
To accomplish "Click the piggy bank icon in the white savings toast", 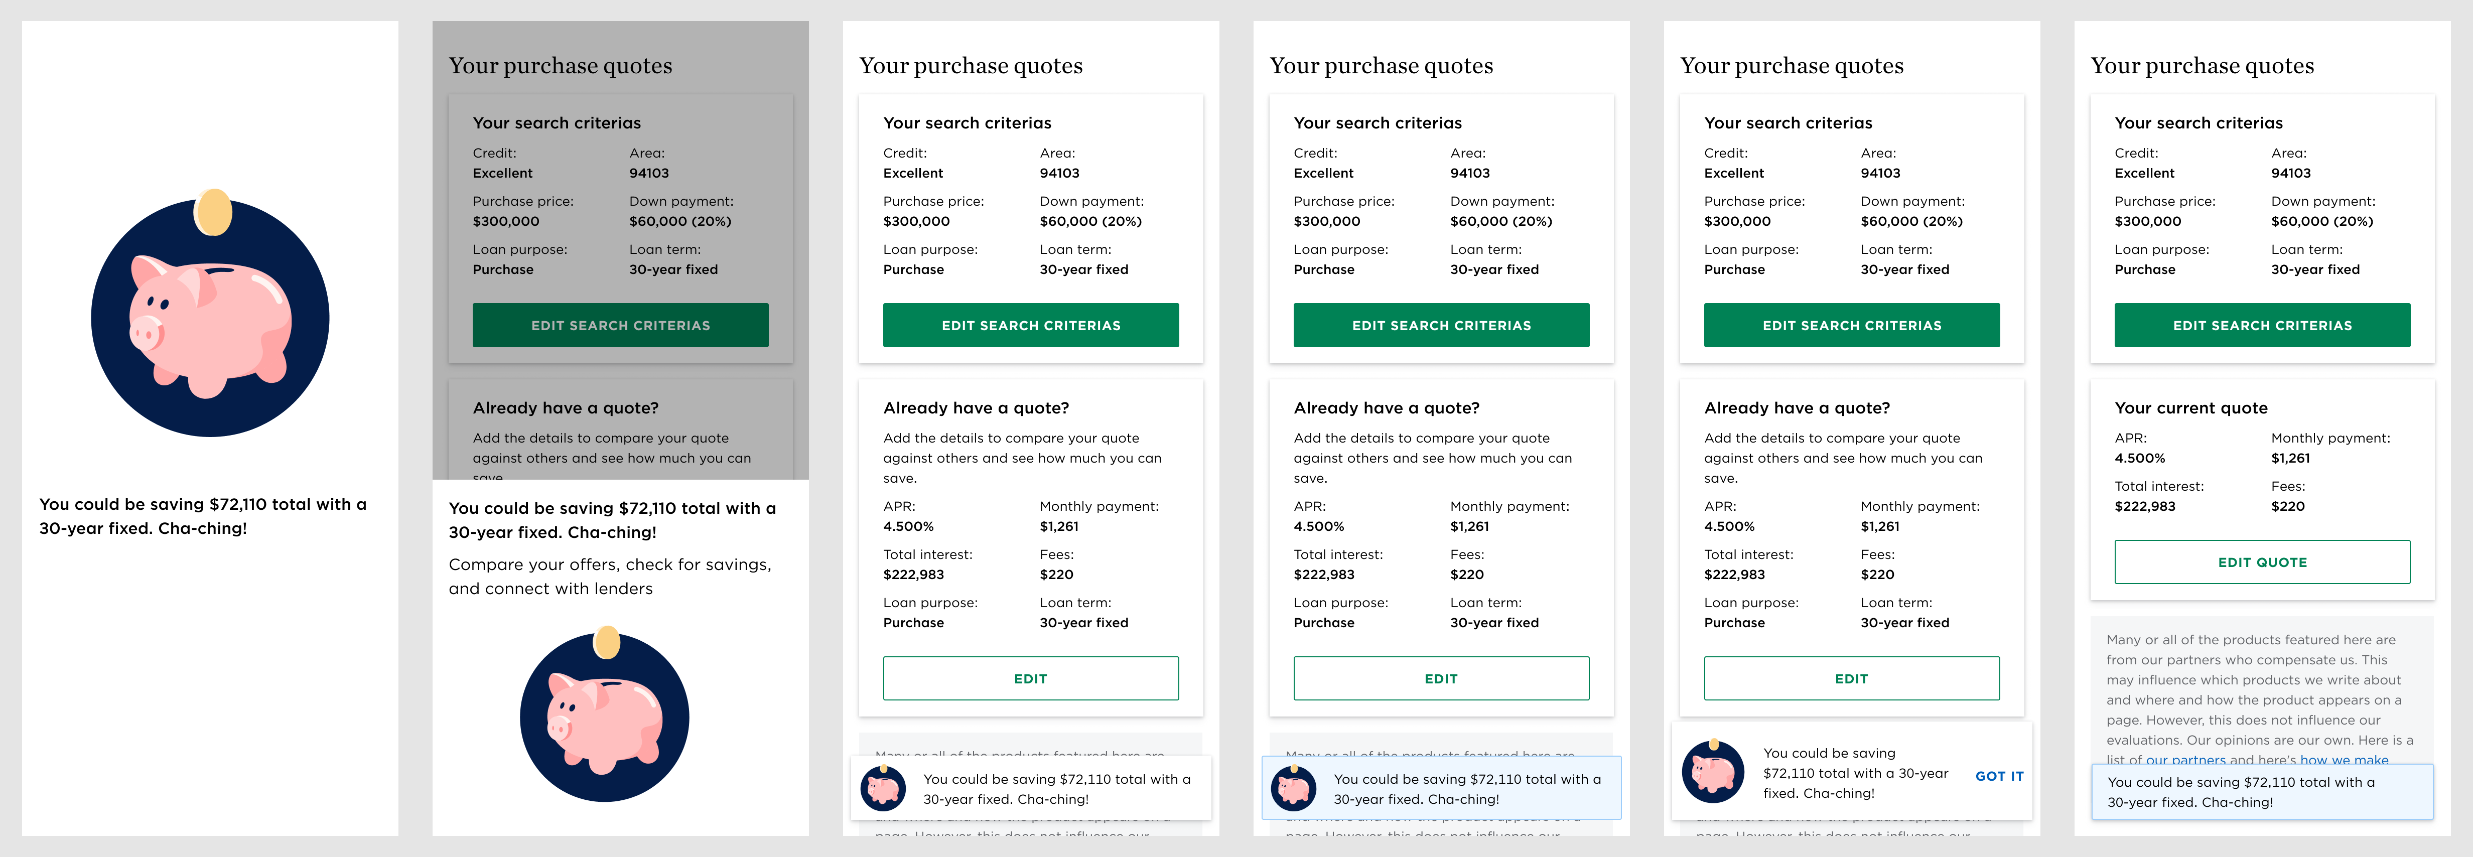I will tap(883, 789).
